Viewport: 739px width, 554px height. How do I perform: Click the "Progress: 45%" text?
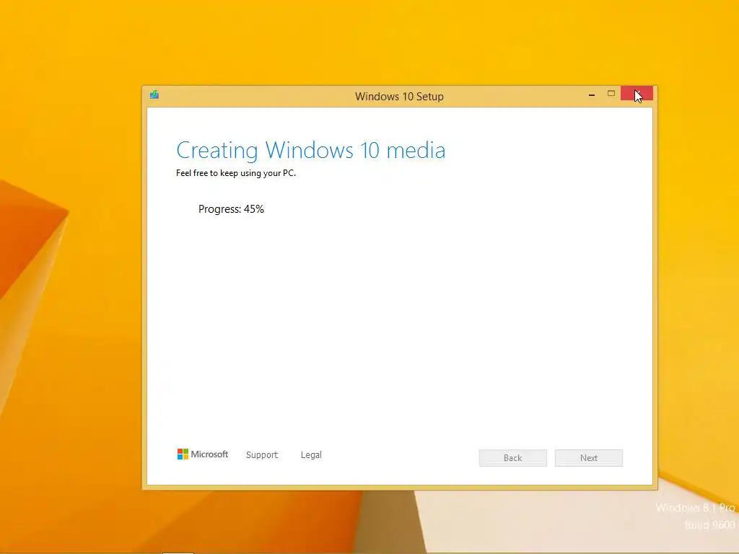click(231, 209)
